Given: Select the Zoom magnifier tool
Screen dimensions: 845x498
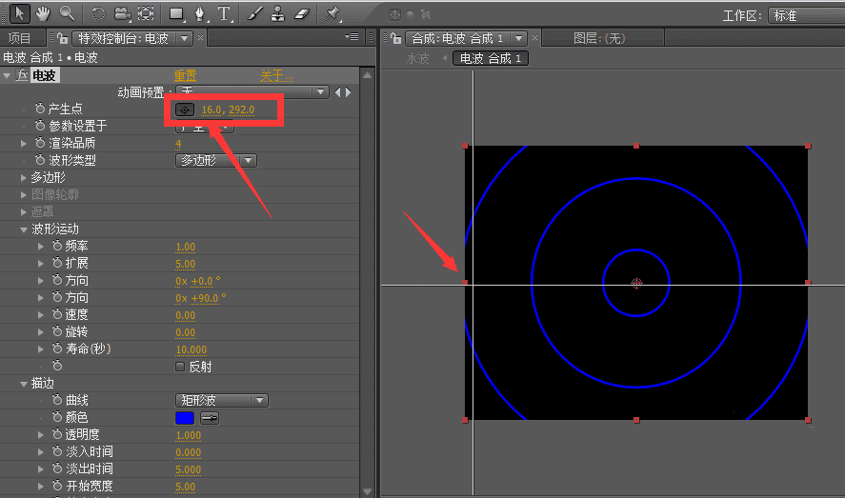Looking at the screenshot, I should pos(67,13).
